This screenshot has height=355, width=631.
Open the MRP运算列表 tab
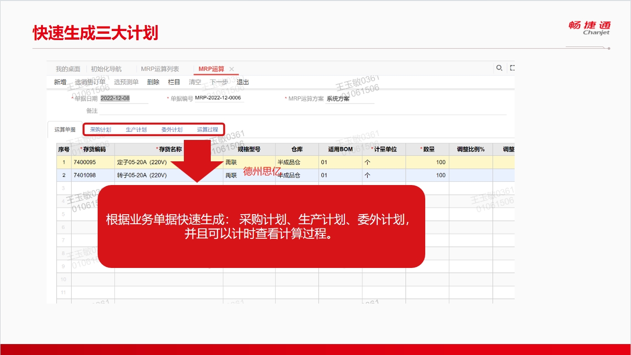160,69
